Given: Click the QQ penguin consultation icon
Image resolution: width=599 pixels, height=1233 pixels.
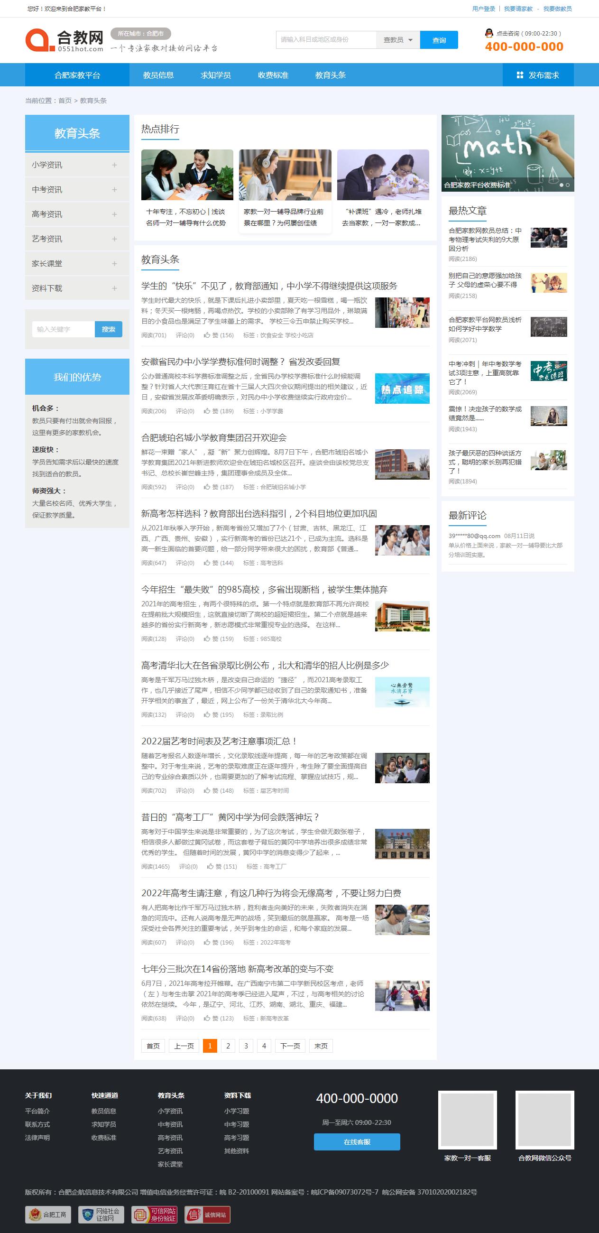Looking at the screenshot, I should click(489, 33).
